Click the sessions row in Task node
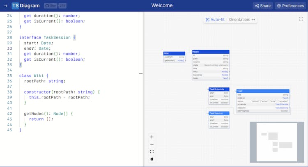 click(263, 108)
